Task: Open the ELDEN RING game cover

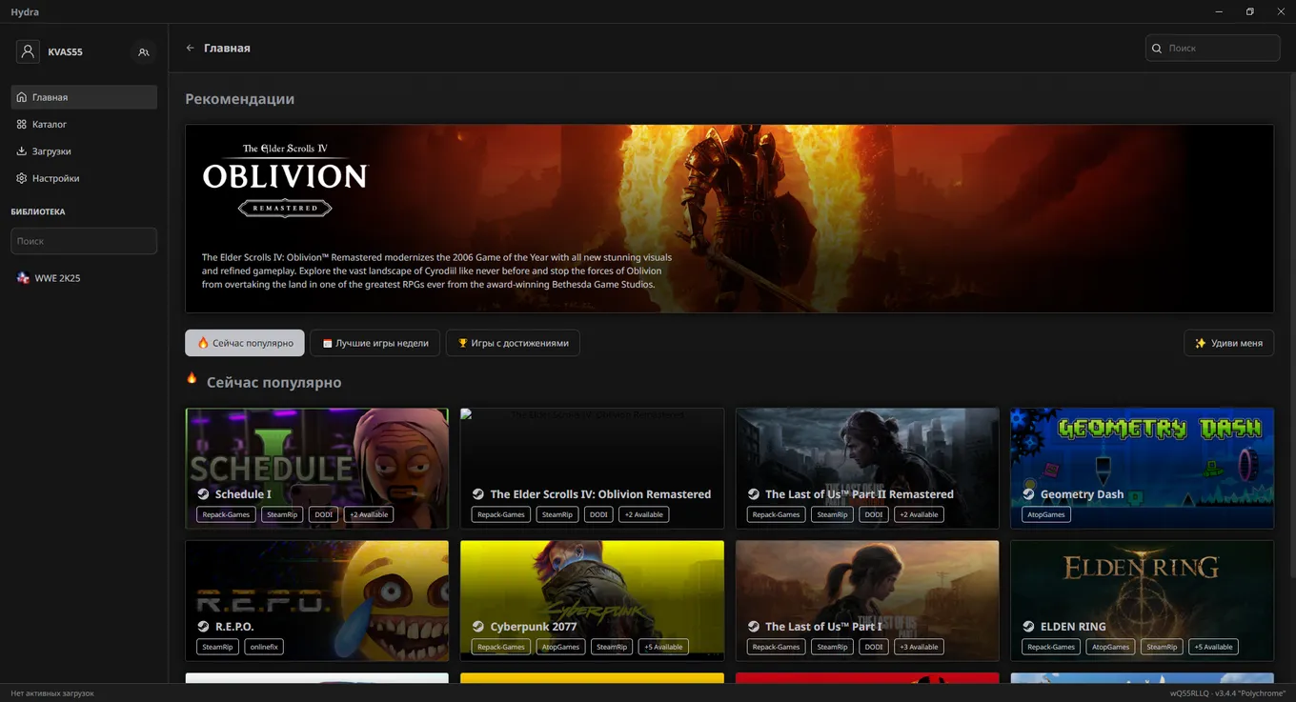Action: point(1142,601)
